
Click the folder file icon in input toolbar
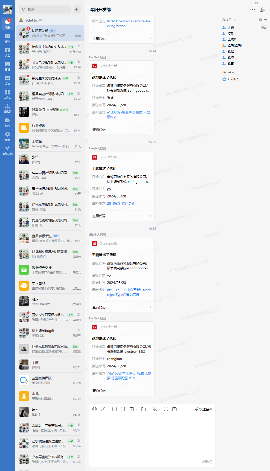coord(143,409)
